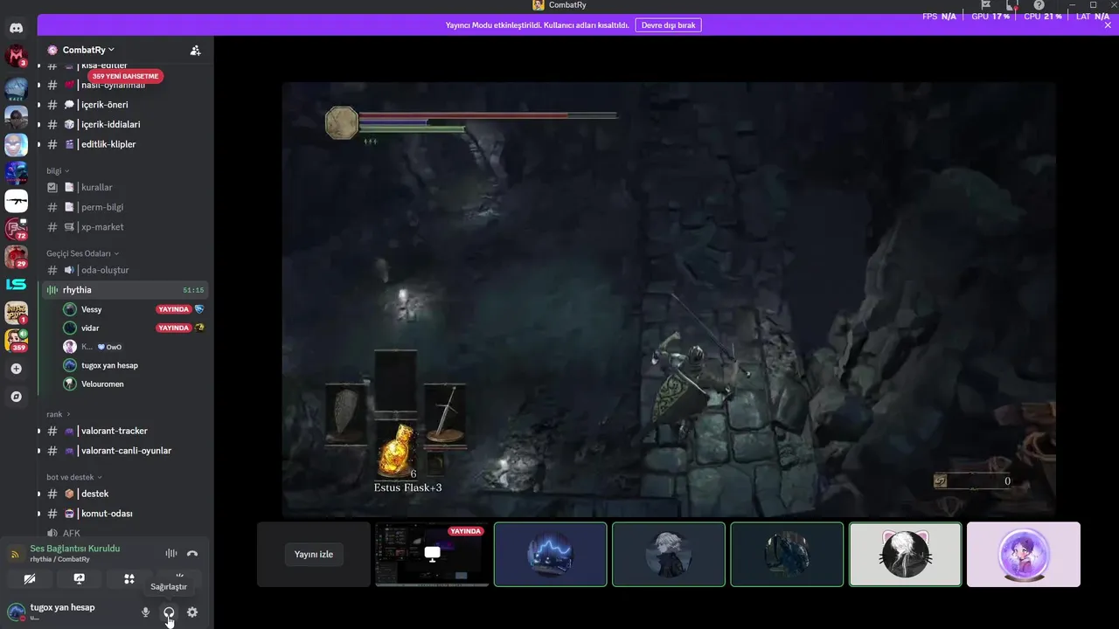
Task: Collapse the bot ve destek category
Action: [x=74, y=477]
